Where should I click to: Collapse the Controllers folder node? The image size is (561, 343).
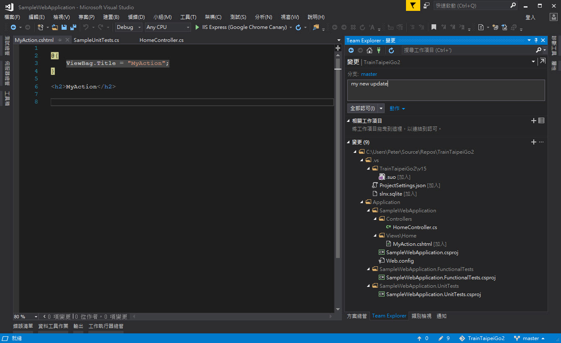[x=375, y=219]
